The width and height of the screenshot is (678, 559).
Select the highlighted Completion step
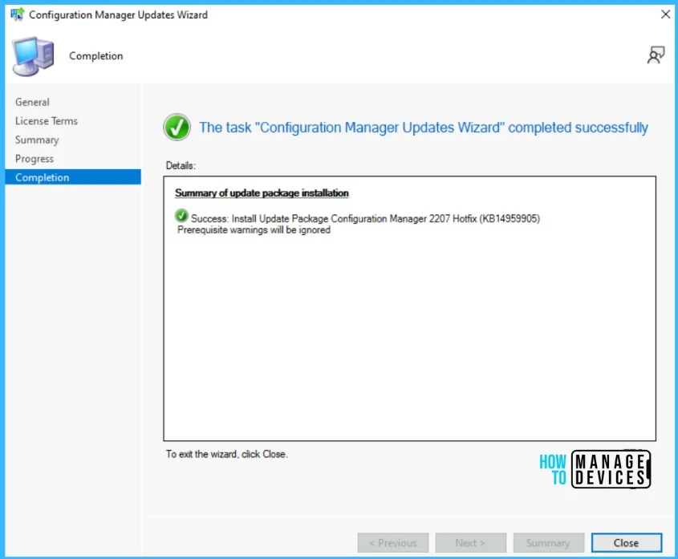tap(73, 177)
